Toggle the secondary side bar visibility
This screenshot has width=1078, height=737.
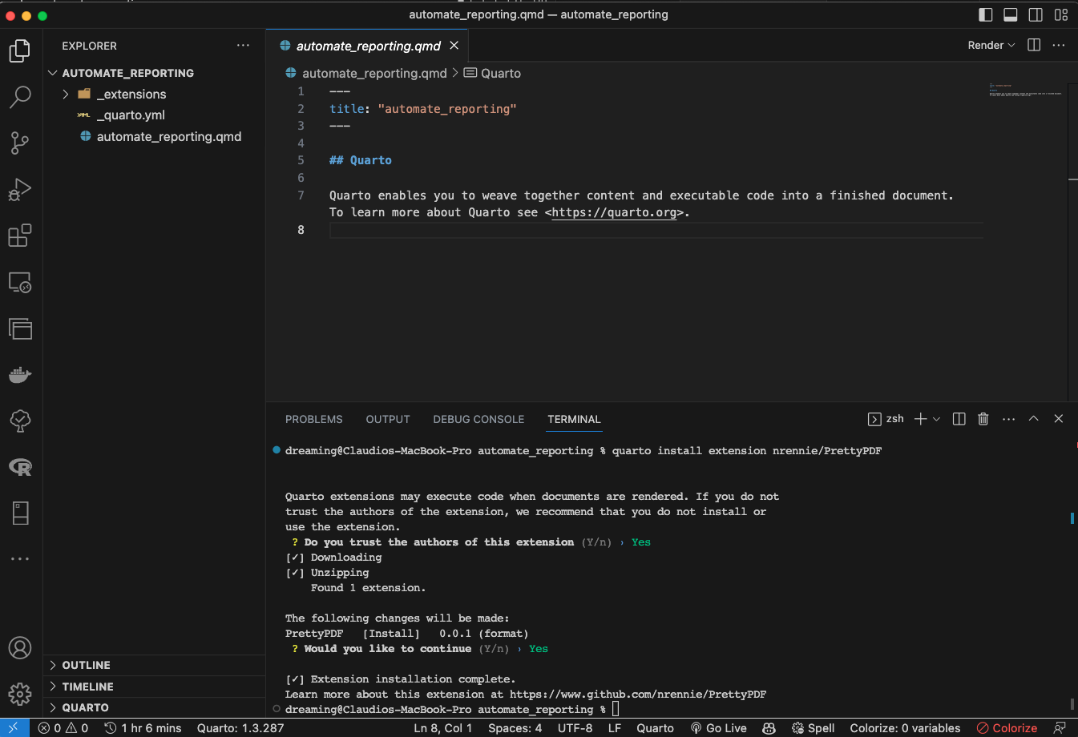coord(1036,14)
